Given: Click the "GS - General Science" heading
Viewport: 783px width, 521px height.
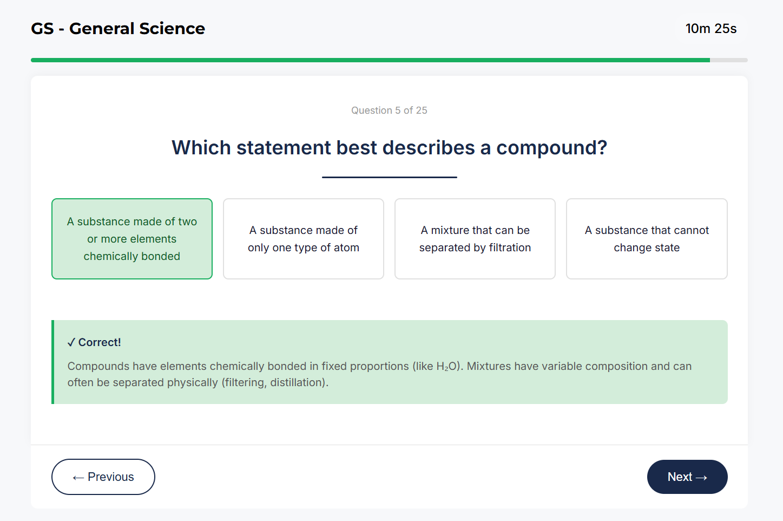Looking at the screenshot, I should click(x=118, y=28).
